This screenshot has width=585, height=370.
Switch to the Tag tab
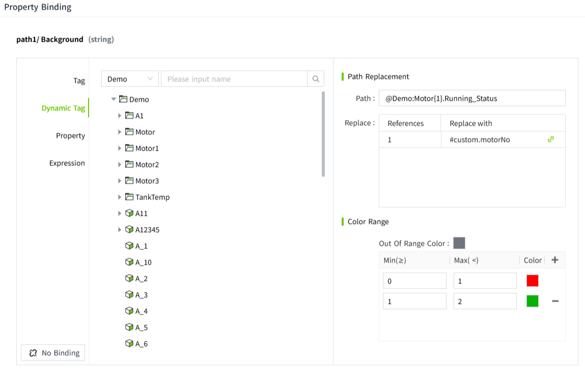coord(79,81)
